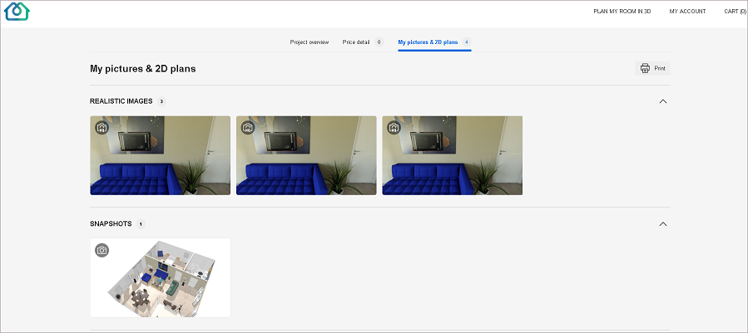This screenshot has width=748, height=333.
Task: Switch to the Project overview tab
Action: 309,42
